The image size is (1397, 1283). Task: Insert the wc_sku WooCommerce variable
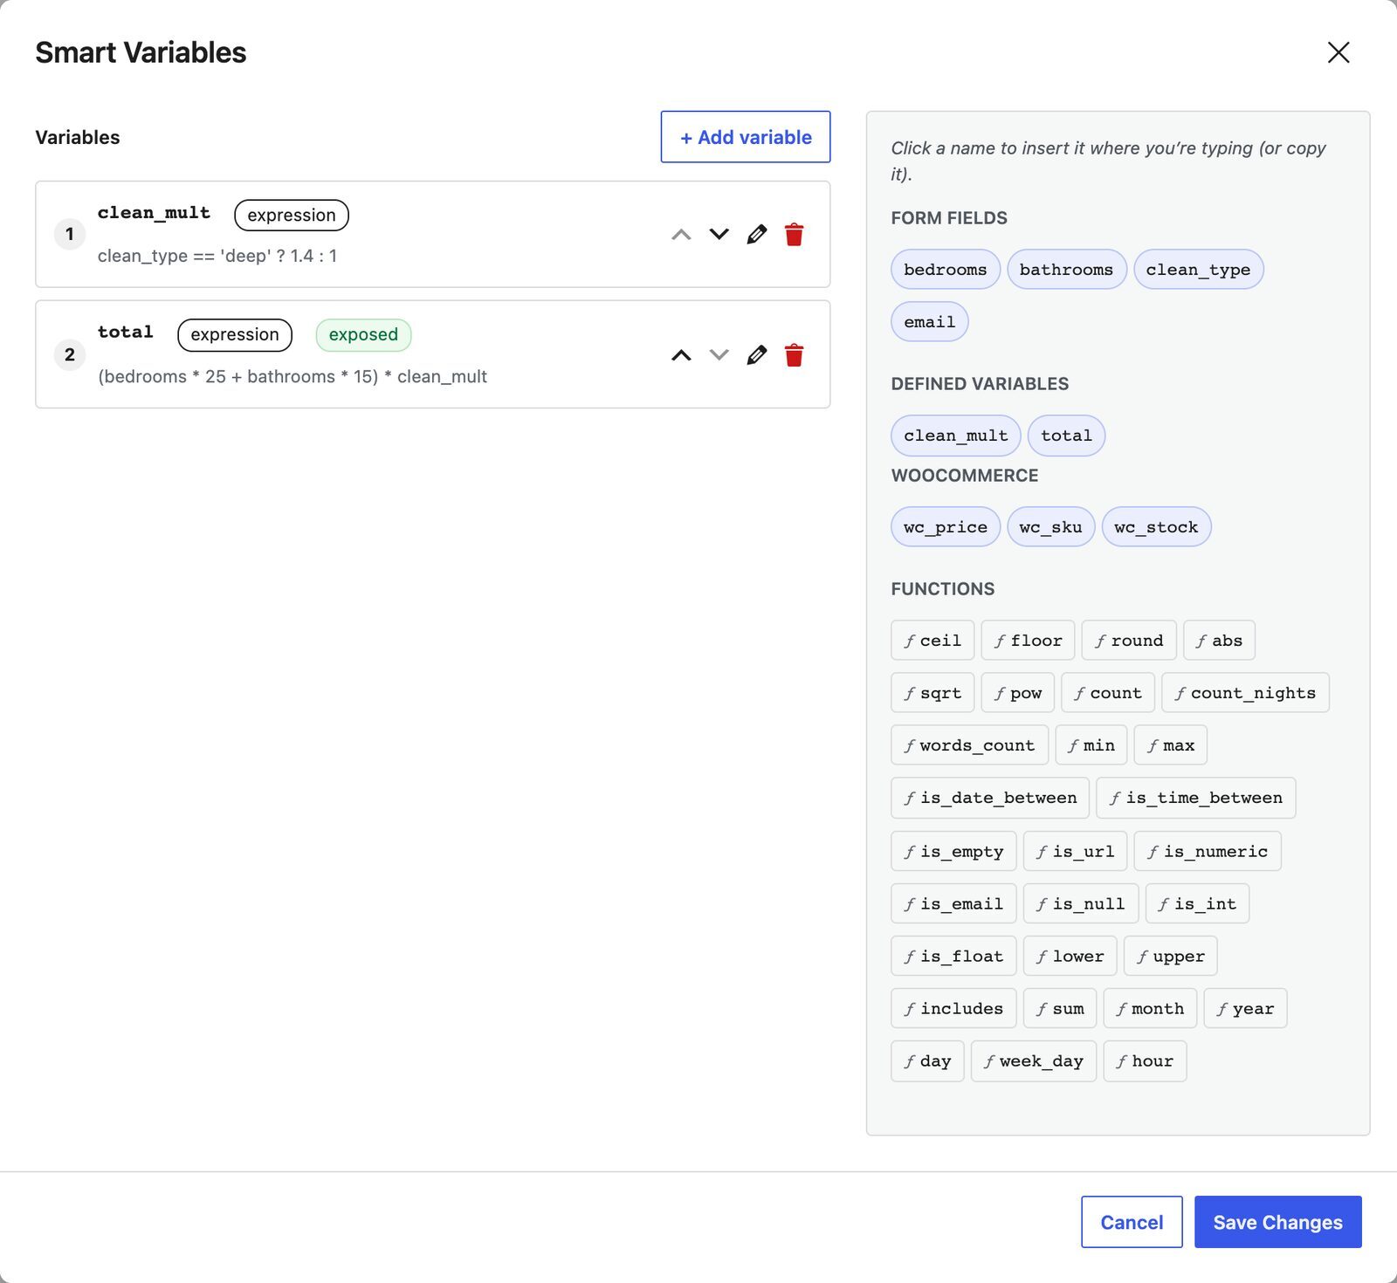tap(1050, 526)
